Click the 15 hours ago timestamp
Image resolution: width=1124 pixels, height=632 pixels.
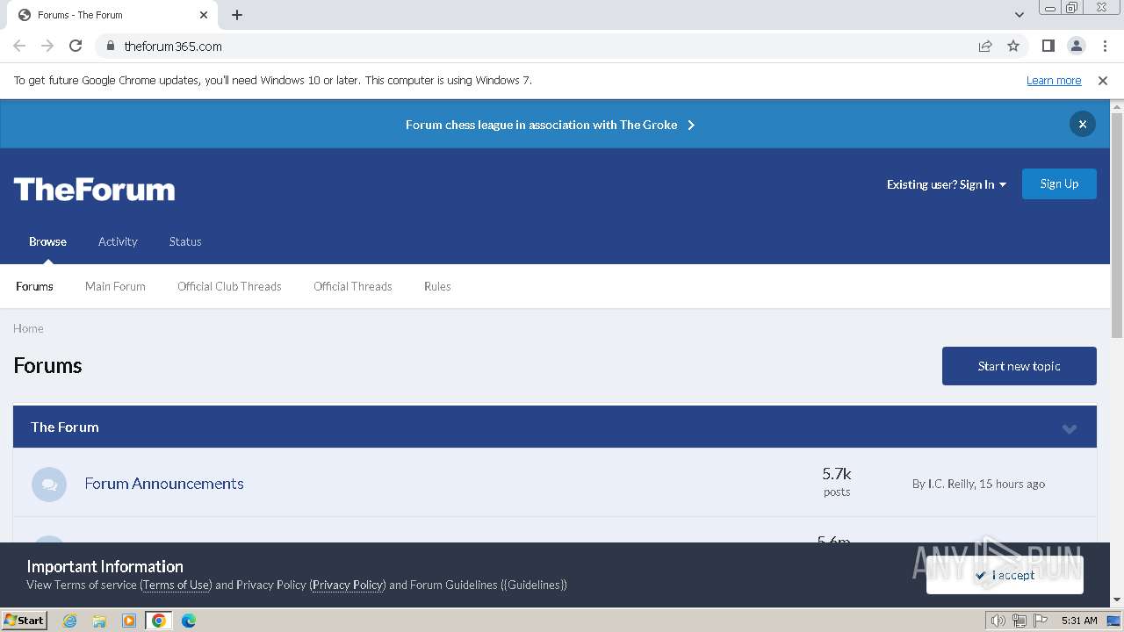[x=1012, y=484]
